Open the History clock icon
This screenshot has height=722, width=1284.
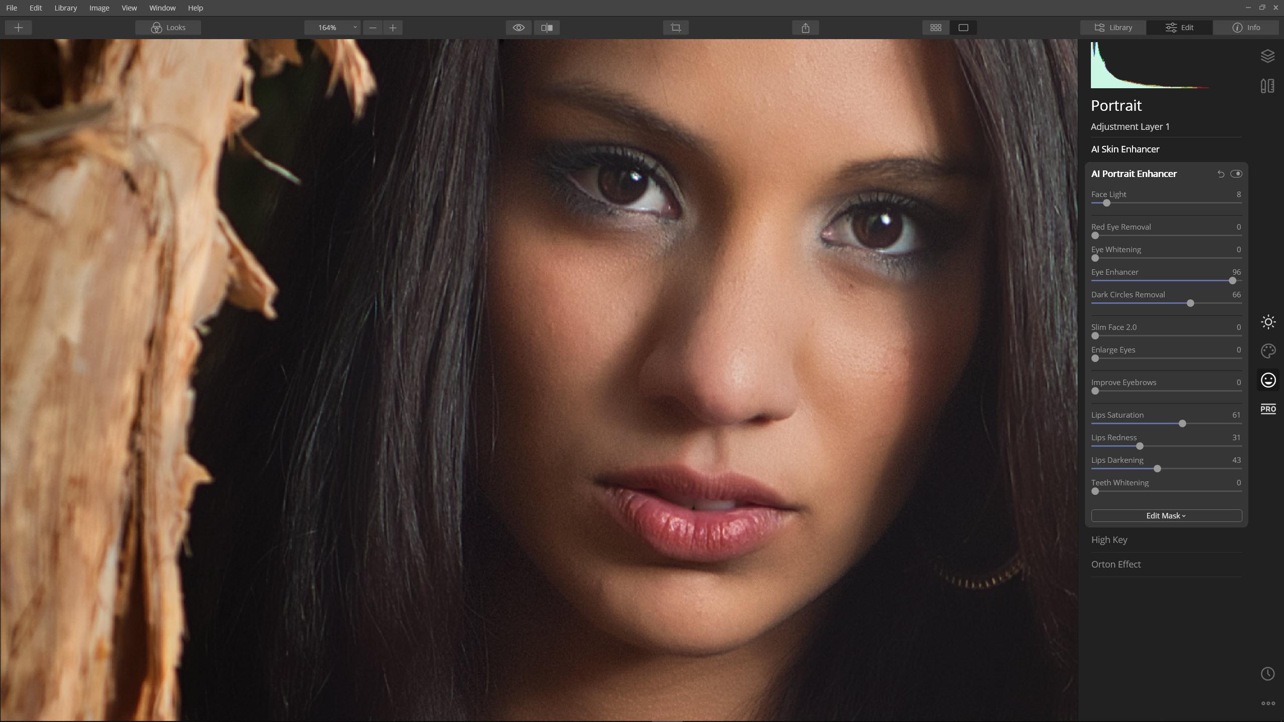click(x=1267, y=674)
